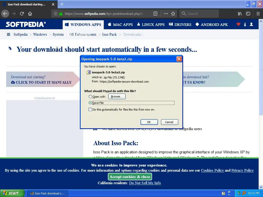Open the DRIVERS tab

tap(180, 25)
